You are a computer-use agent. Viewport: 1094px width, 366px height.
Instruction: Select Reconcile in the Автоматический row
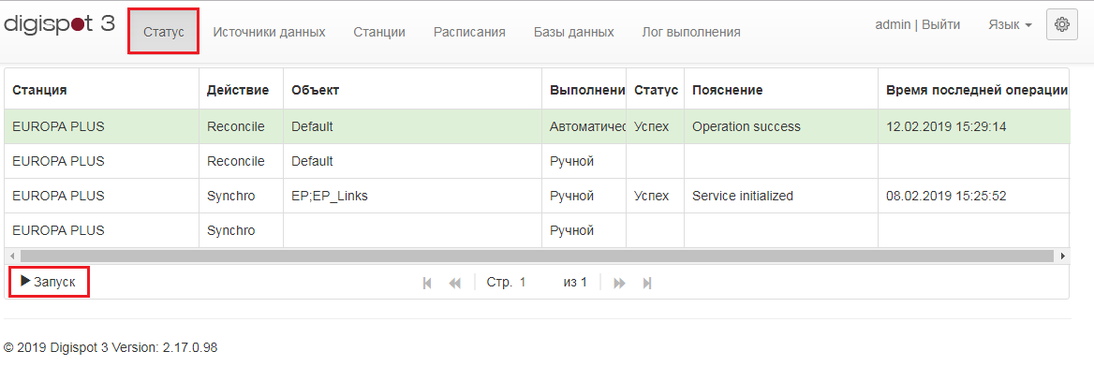242,127
